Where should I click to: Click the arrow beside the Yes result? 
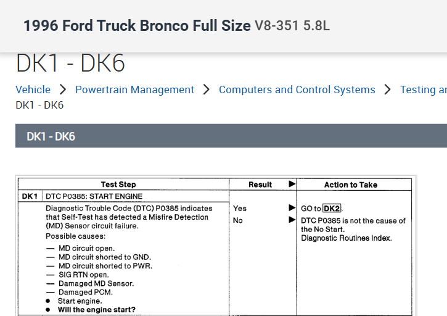pos(292,209)
